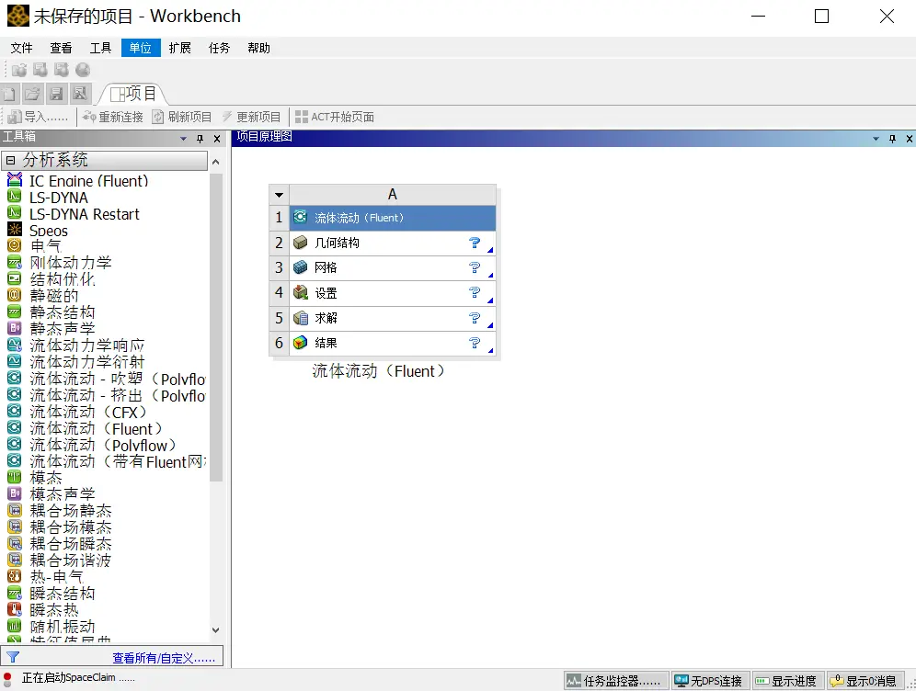Select the 结果 cell in system A
The height and width of the screenshot is (691, 916).
point(393,343)
